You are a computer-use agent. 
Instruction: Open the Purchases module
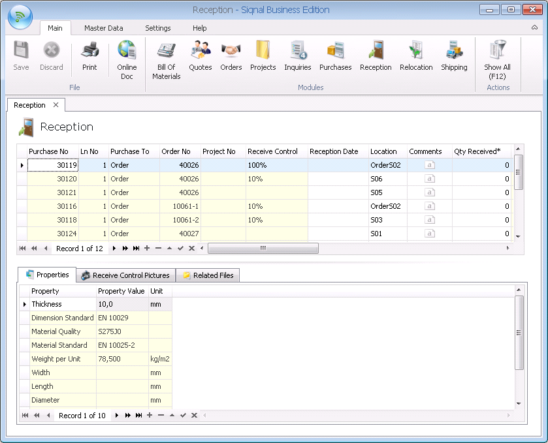(x=335, y=56)
